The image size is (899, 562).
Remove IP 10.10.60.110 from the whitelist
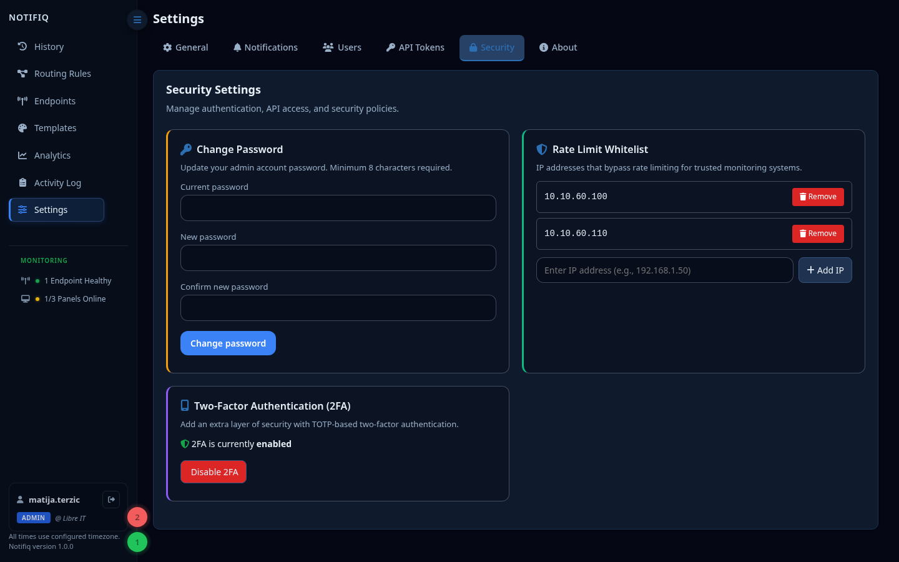[818, 234]
